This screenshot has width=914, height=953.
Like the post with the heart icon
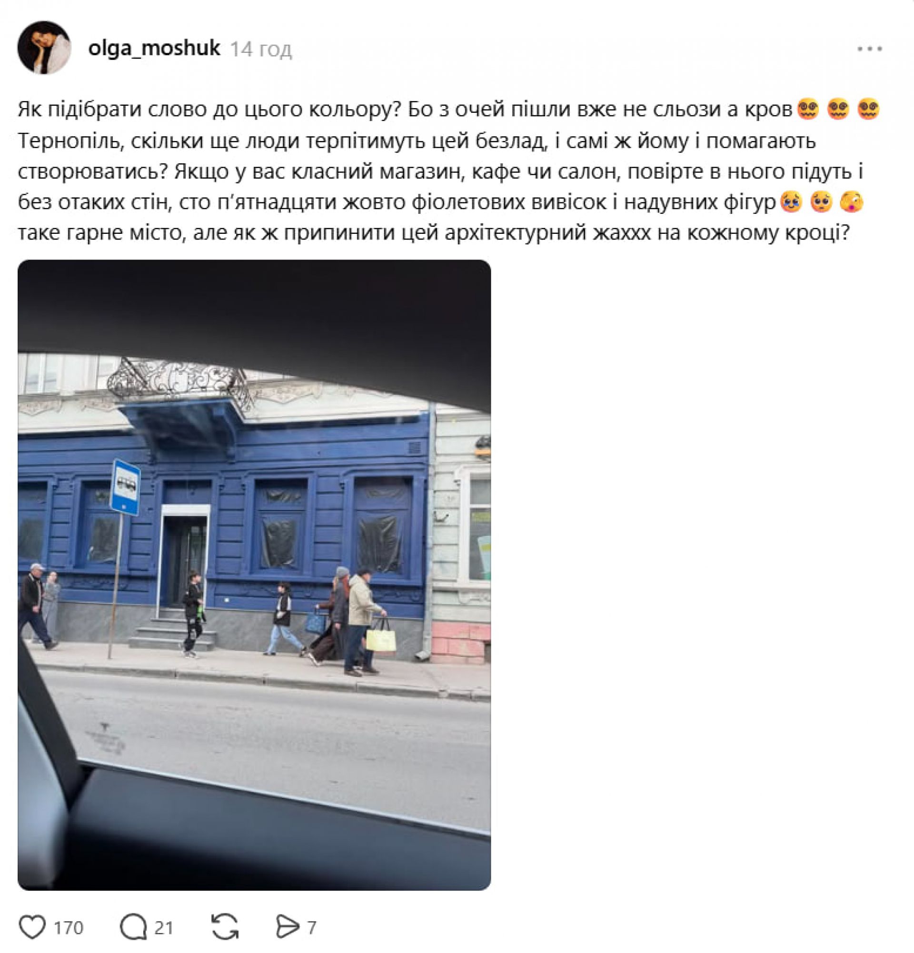click(x=32, y=927)
